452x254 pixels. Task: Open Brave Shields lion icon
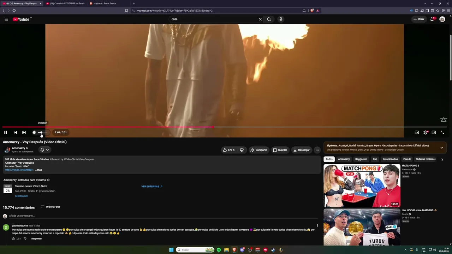(x=312, y=11)
